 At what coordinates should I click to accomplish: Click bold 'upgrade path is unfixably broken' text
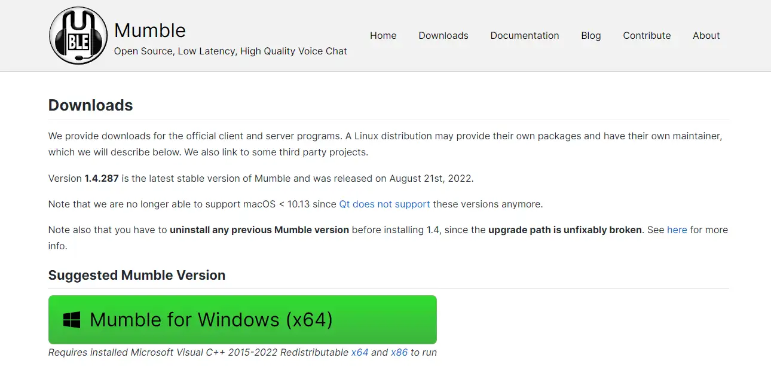click(x=565, y=230)
